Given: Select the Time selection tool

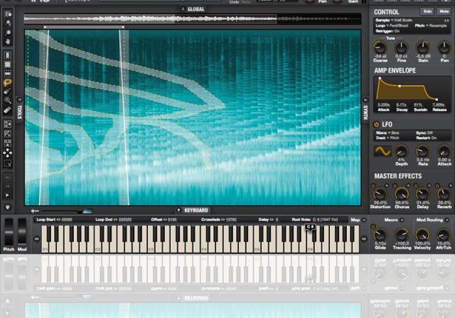Looking at the screenshot, I should tap(8, 55).
